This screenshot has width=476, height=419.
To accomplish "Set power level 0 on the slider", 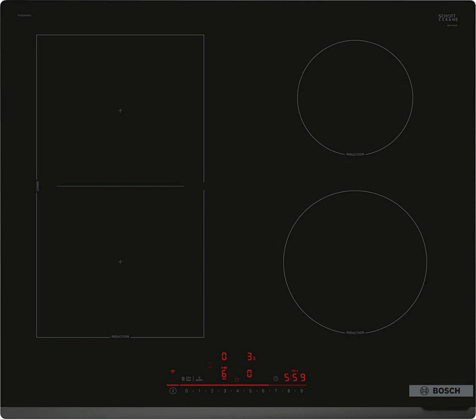I will pos(186,391).
